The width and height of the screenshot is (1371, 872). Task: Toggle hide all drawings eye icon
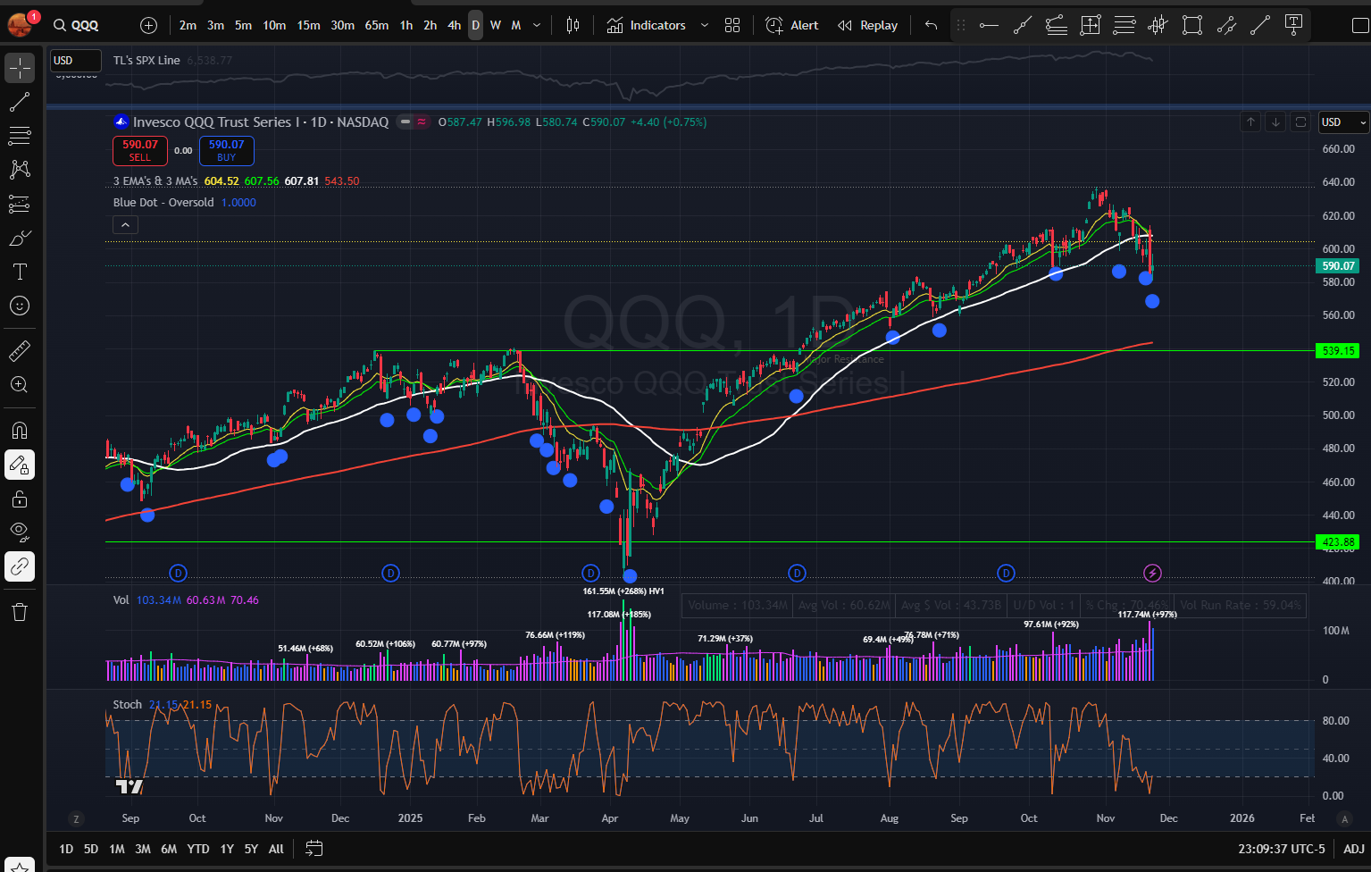[20, 532]
